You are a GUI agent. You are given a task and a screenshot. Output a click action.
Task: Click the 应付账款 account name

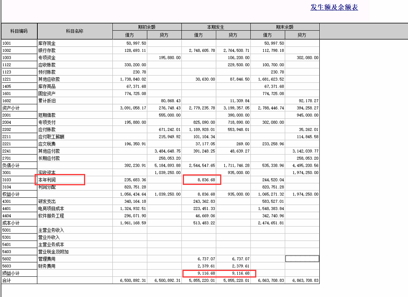[x=47, y=130]
